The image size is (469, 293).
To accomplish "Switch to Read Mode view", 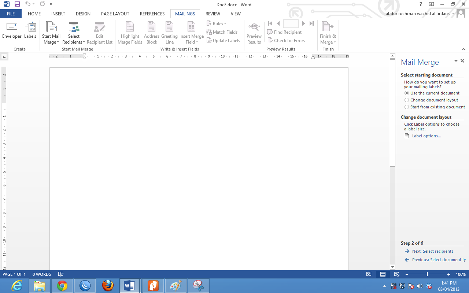I will tap(369, 274).
